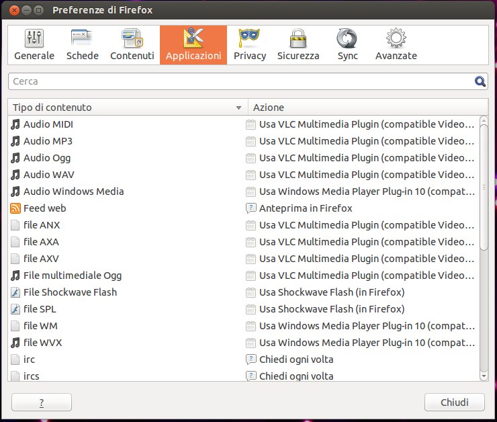This screenshot has height=422, width=497.
Task: Click the file WM document icon
Action: coord(15,326)
